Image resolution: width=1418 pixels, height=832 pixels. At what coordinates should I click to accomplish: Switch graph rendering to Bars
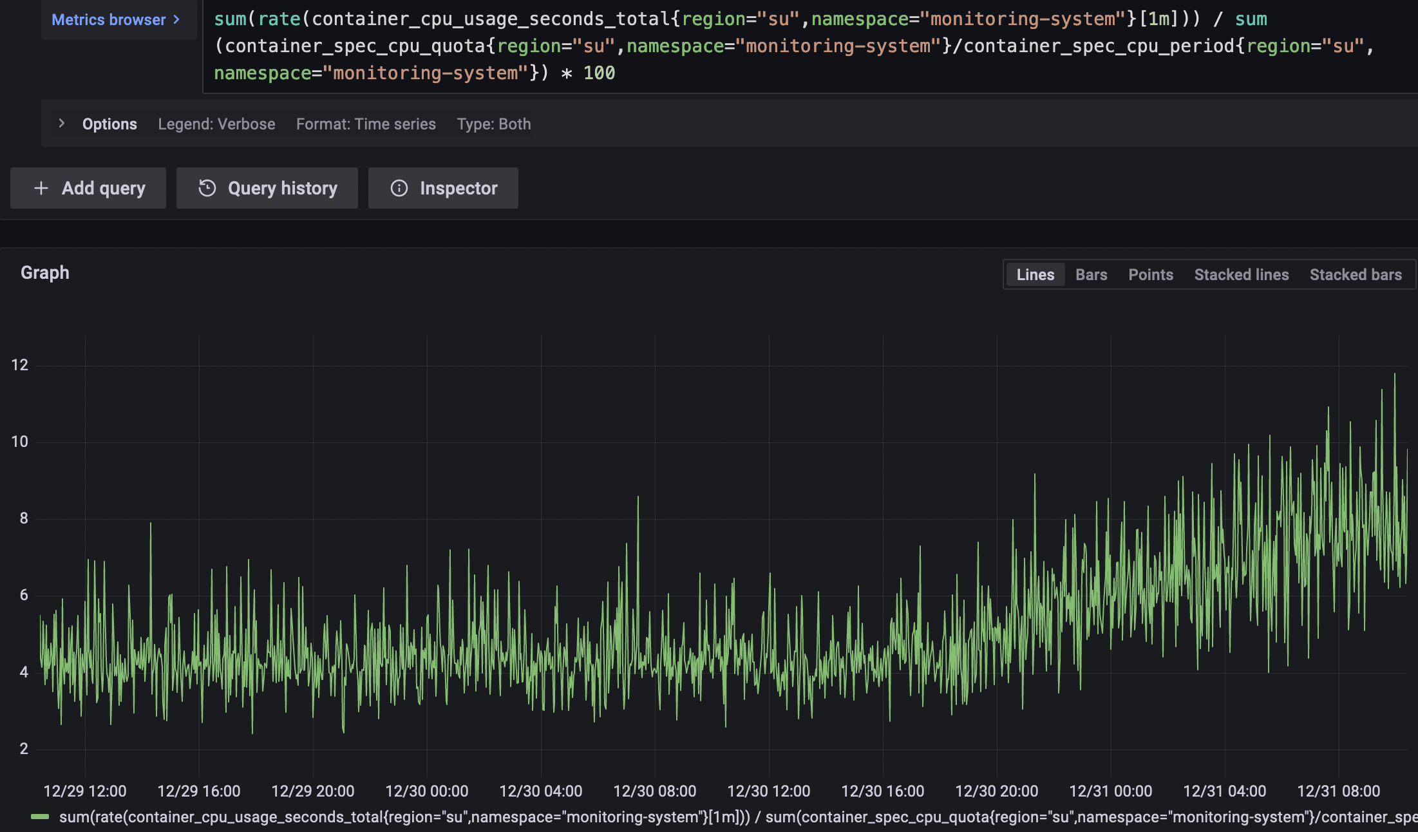[x=1091, y=274]
